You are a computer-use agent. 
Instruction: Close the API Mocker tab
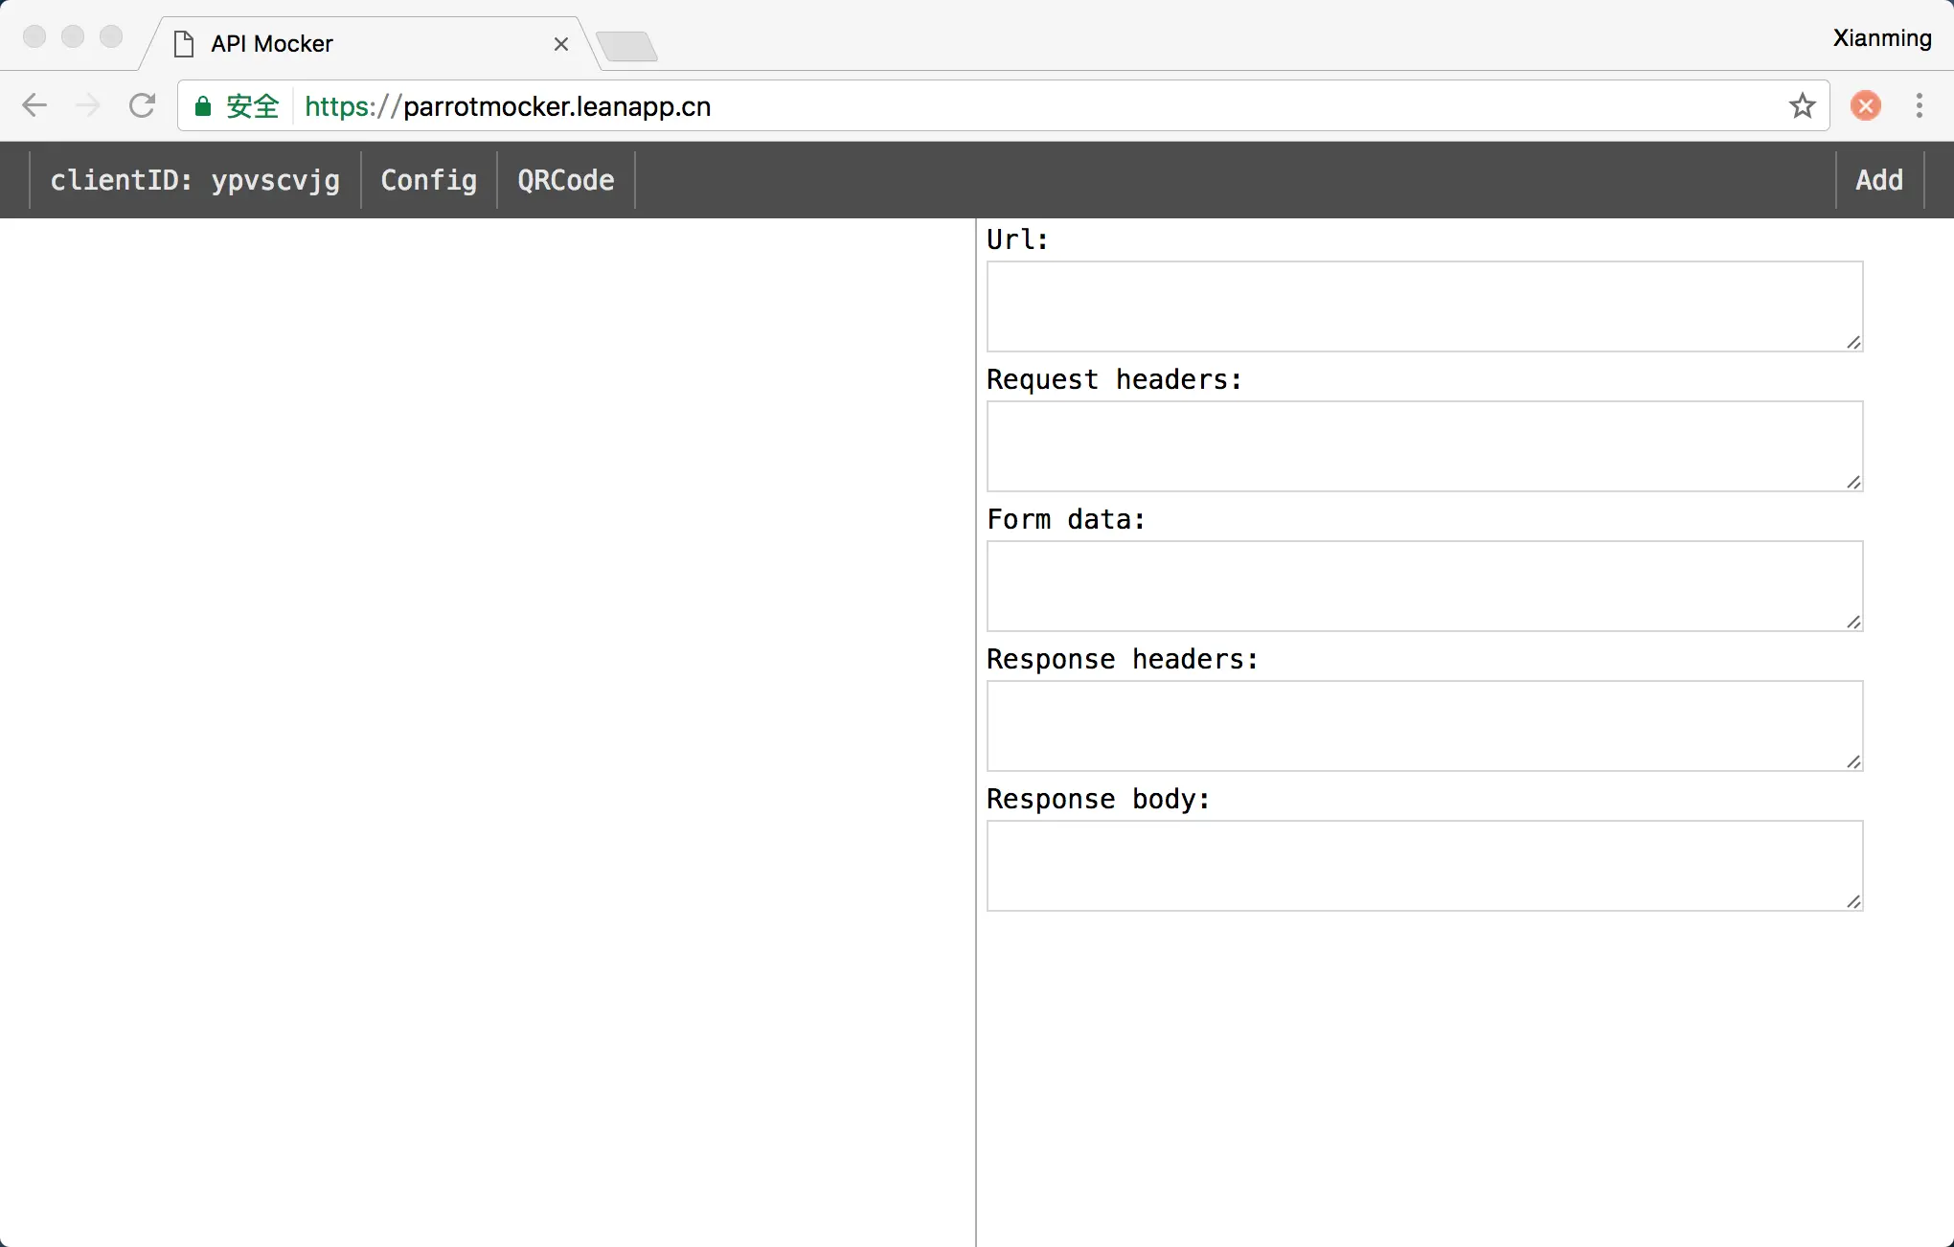(x=561, y=44)
